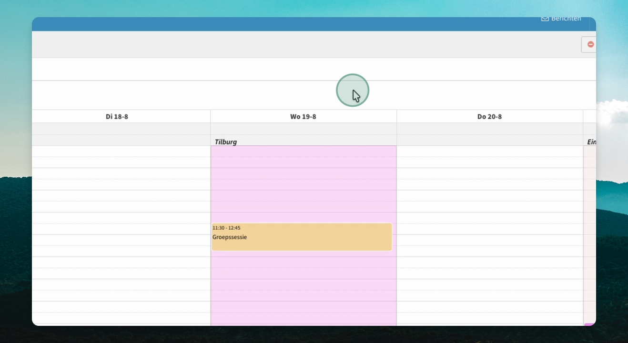The width and height of the screenshot is (628, 343).
Task: Select the Do 20-8 day header
Action: click(x=489, y=117)
